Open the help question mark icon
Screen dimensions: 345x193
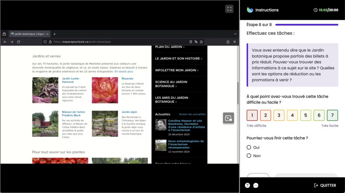point(247,185)
